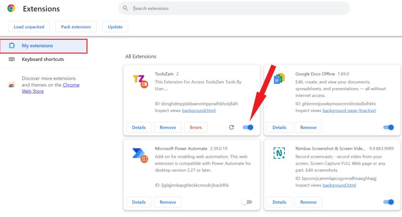This screenshot has width=402, height=217.
Task: Click the Chrome Web Store rainbow icon
Action: tap(11, 85)
